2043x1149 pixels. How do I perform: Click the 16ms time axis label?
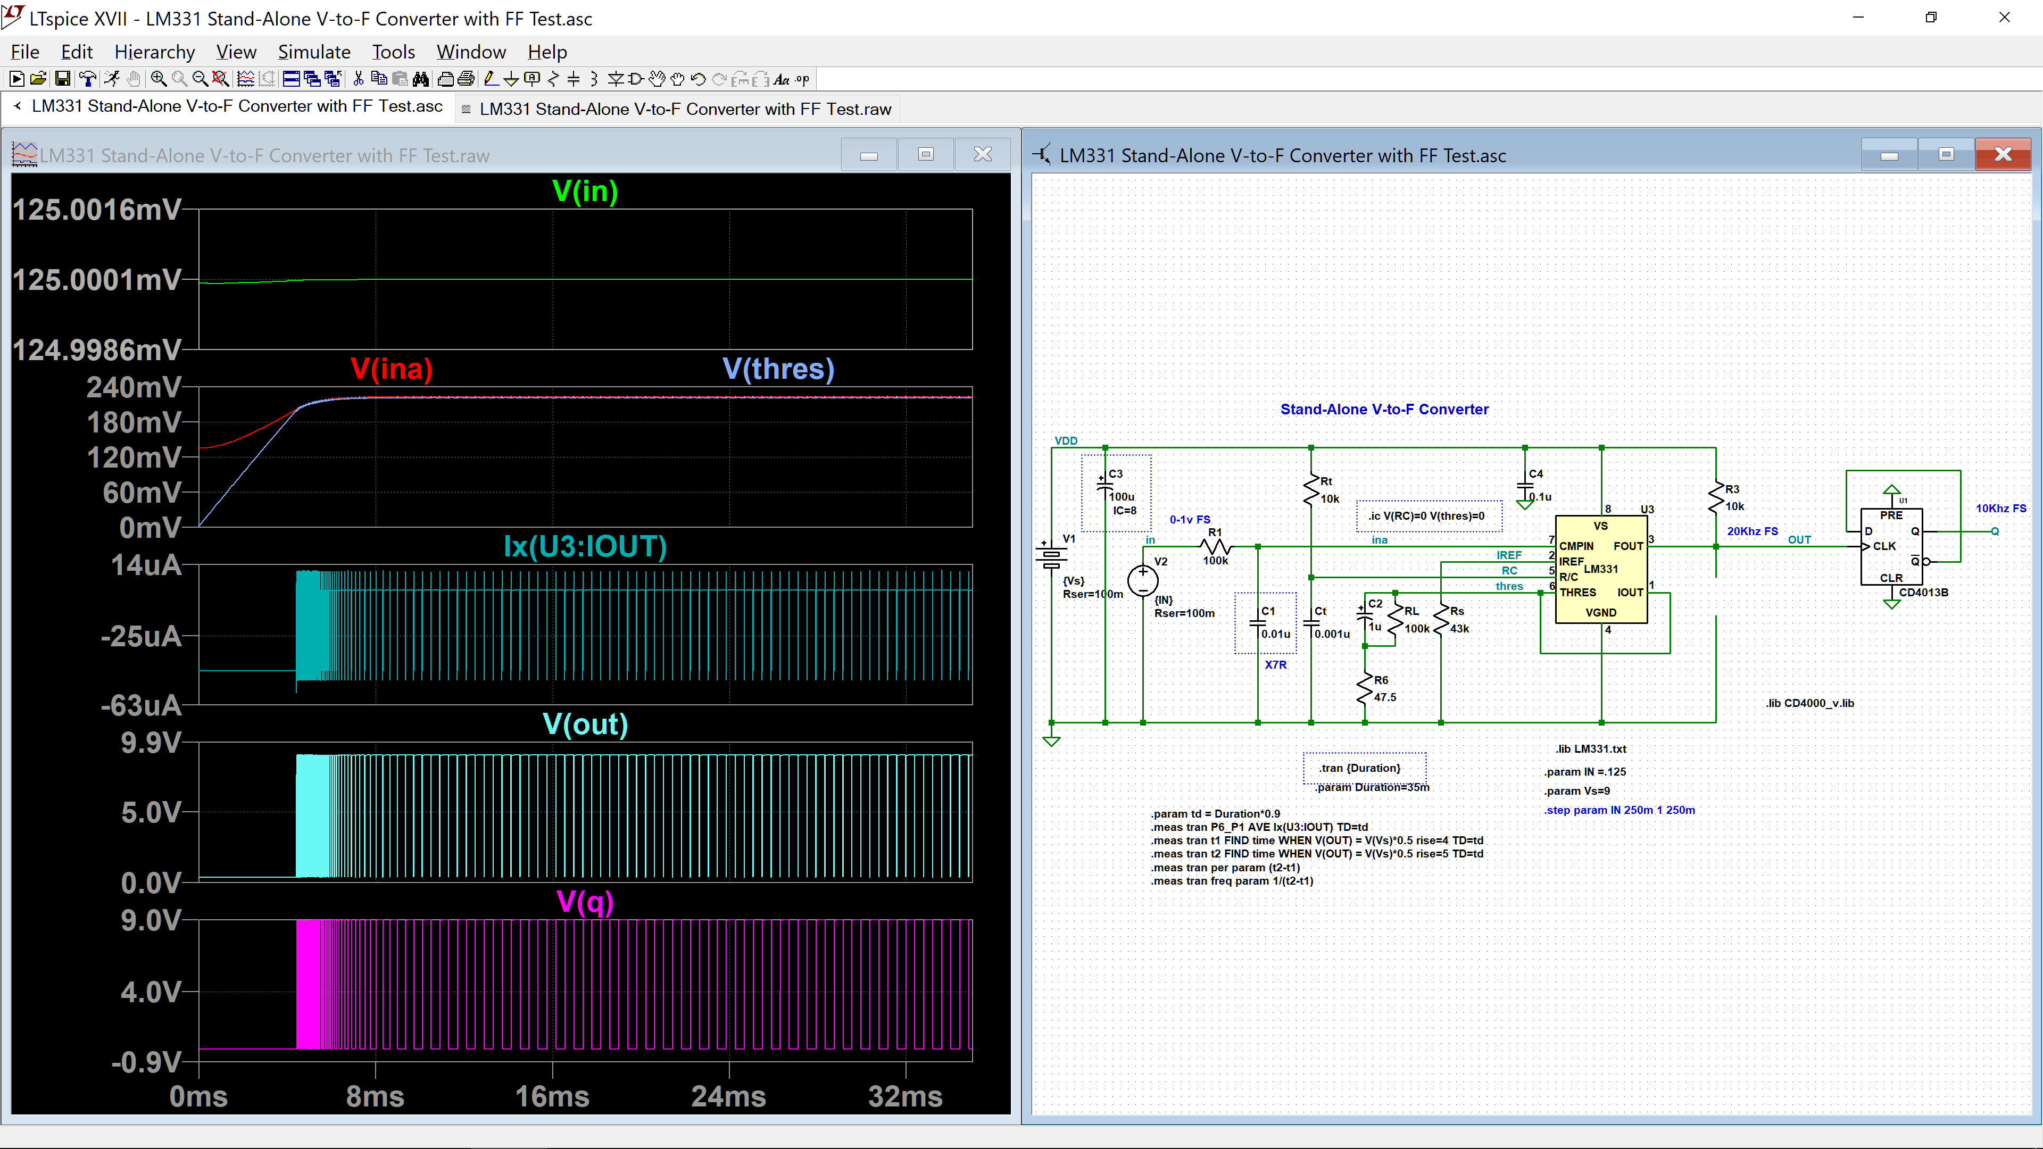point(552,1097)
